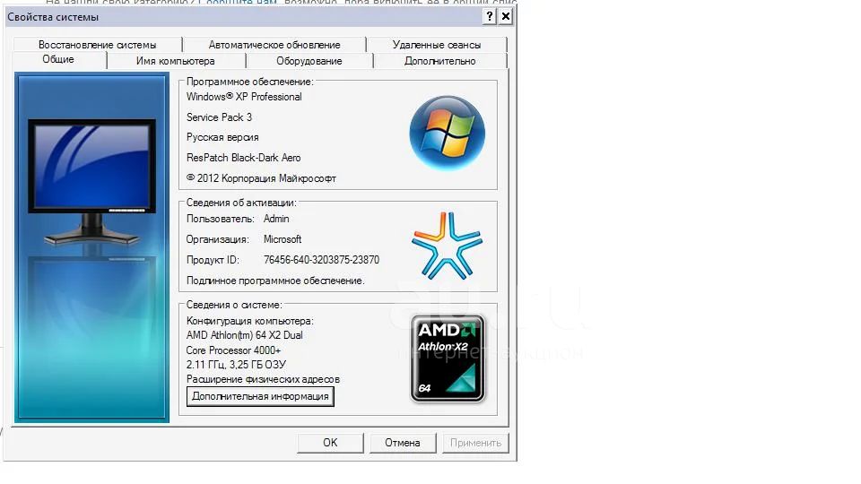Click the Service Pack 3 line
This screenshot has width=861, height=484.
click(219, 117)
